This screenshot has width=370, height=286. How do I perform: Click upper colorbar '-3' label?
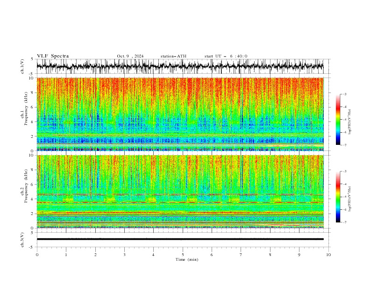tap(344, 94)
